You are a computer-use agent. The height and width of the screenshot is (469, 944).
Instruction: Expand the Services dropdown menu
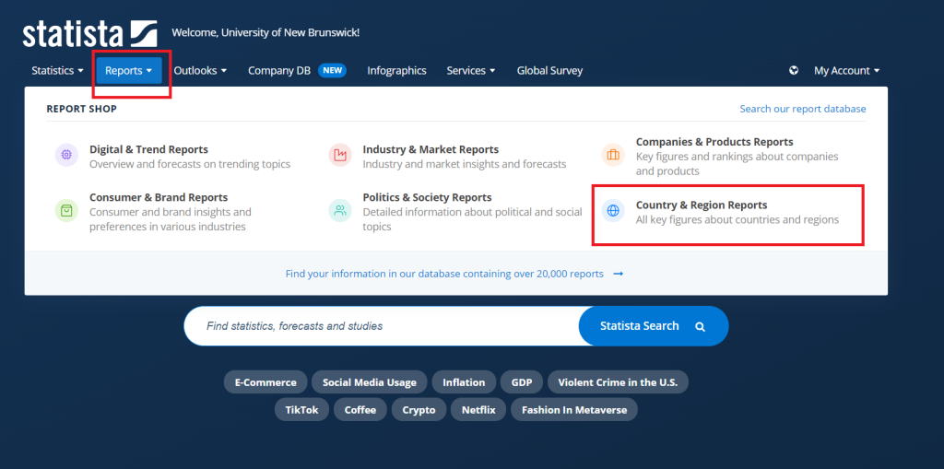pyautogui.click(x=471, y=70)
